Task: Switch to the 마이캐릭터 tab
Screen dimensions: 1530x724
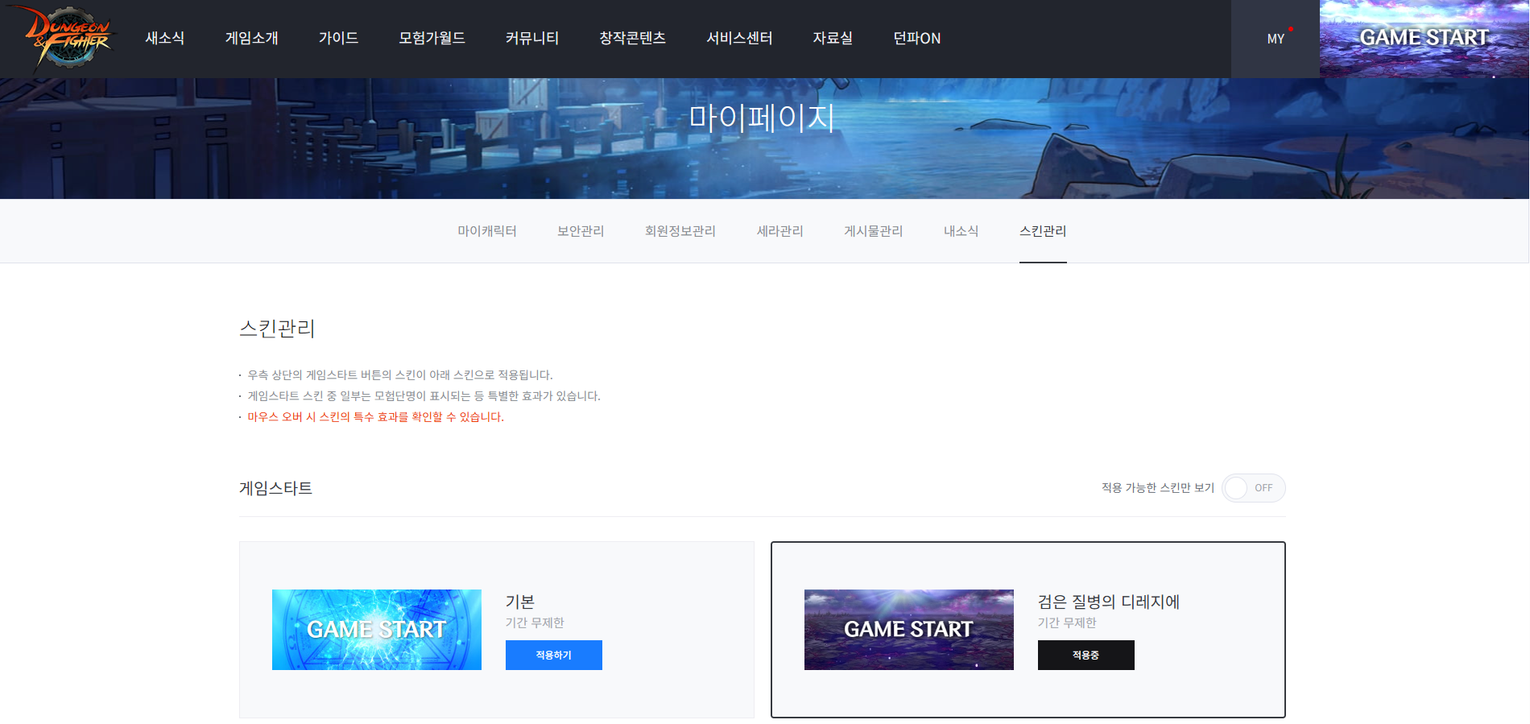Action: coord(486,231)
